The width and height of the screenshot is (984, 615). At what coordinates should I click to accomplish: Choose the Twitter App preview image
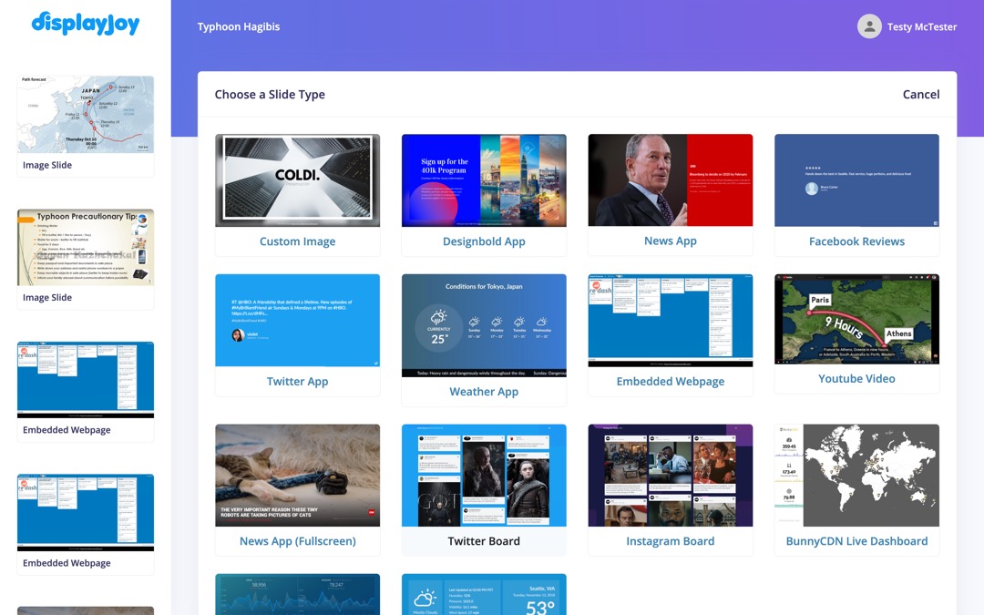coord(297,320)
